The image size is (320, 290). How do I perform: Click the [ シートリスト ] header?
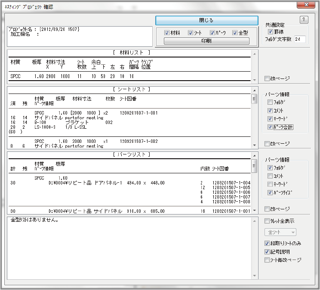pyautogui.click(x=132, y=89)
